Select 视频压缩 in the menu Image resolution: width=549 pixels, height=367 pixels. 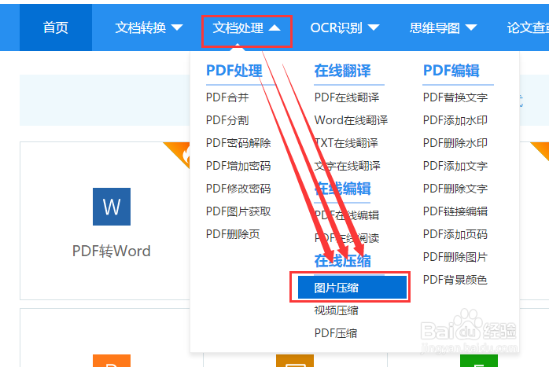coord(336,310)
